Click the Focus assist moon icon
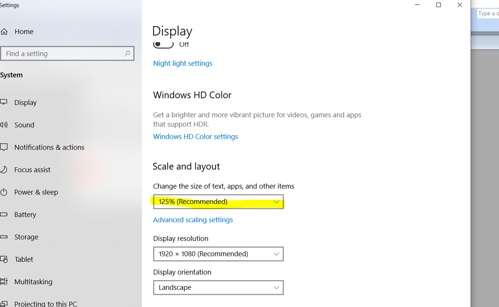Screen dimensions: 499x307 4,169
